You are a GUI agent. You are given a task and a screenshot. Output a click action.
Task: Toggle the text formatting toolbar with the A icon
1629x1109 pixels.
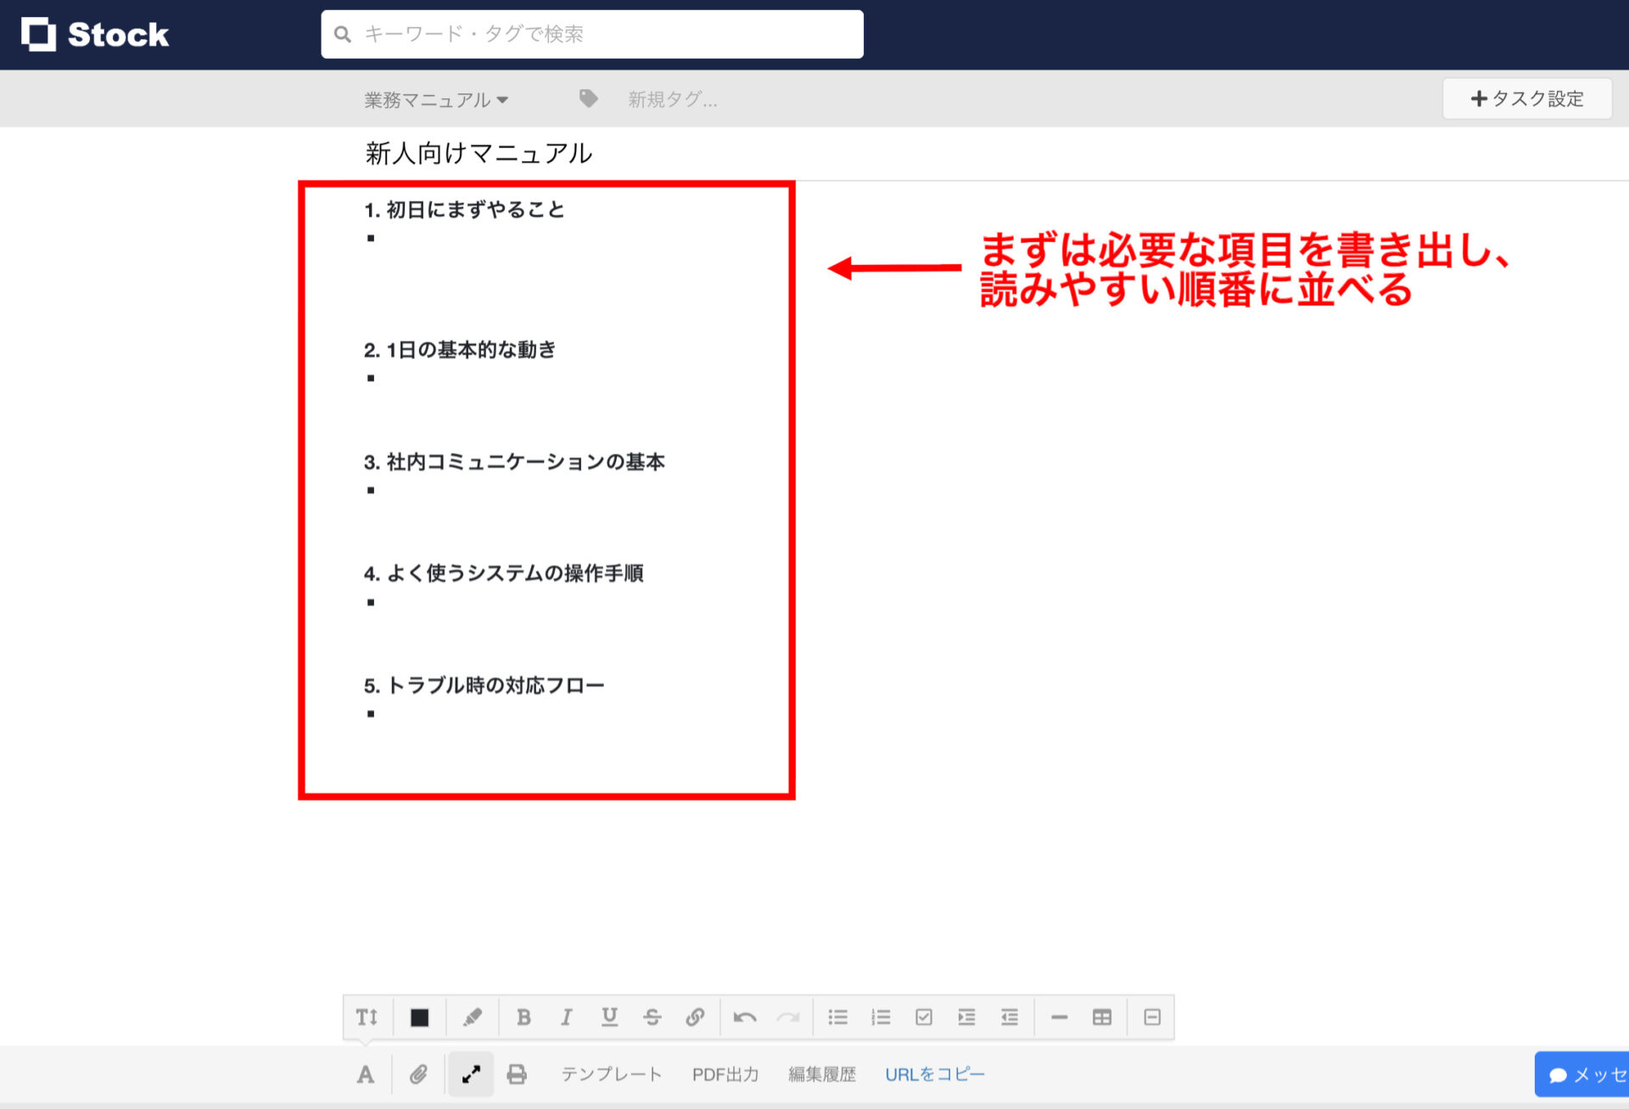(x=366, y=1074)
